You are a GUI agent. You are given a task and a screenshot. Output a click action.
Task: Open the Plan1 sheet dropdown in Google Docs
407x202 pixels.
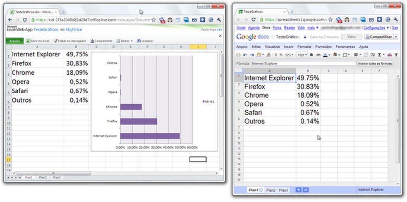261,190
